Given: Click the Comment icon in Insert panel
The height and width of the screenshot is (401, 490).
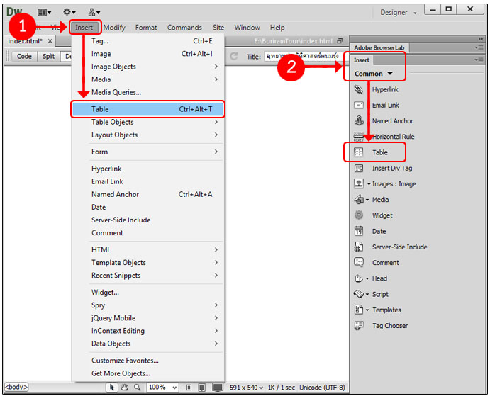Looking at the screenshot, I should tap(359, 263).
